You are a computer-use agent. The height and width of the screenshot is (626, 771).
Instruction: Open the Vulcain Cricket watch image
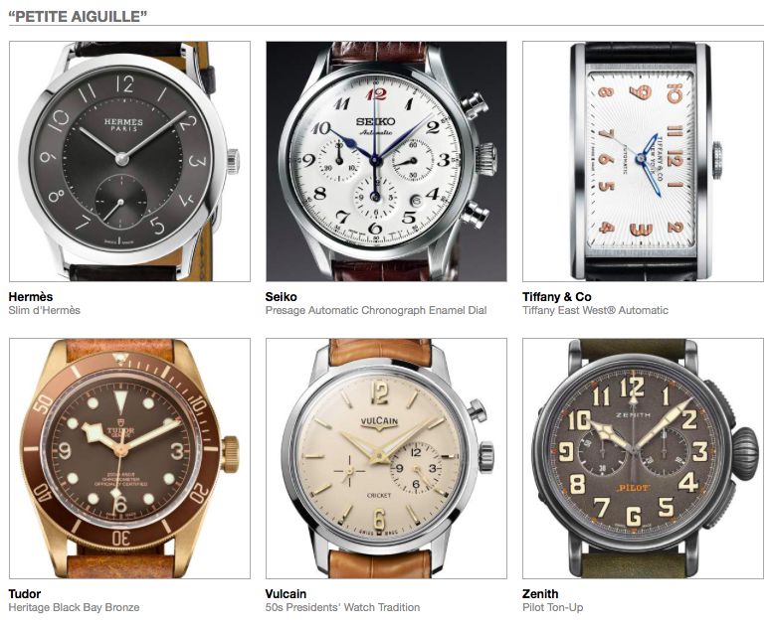pyautogui.click(x=386, y=459)
